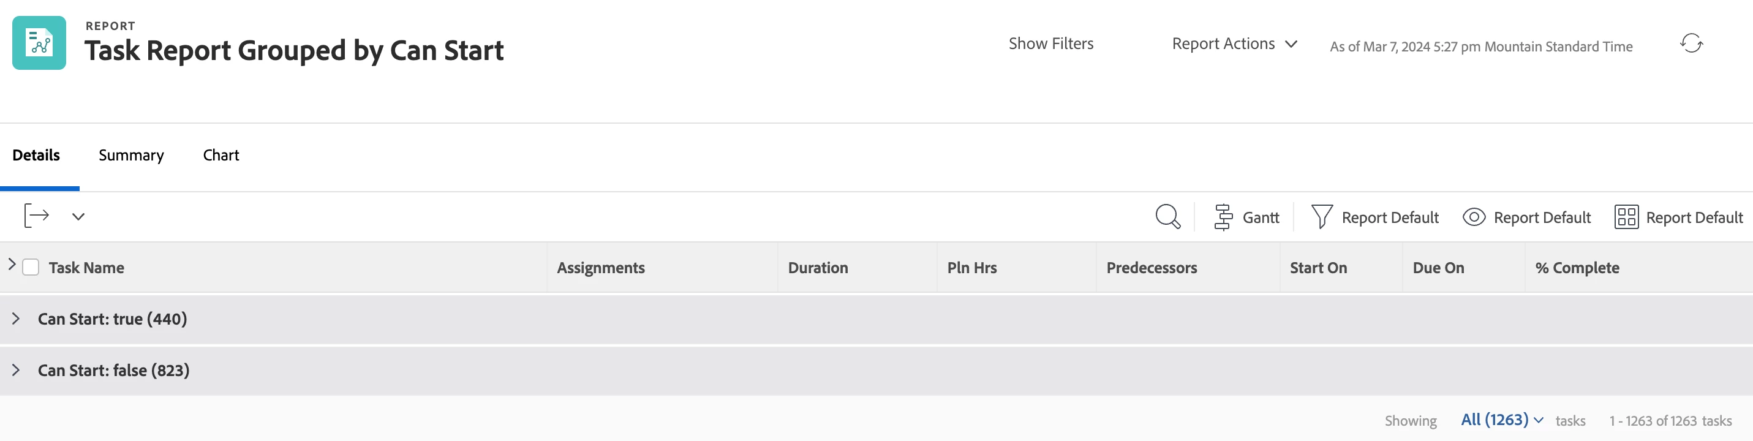Click Show Filters
Screen dimensions: 1753x441
tap(1050, 43)
